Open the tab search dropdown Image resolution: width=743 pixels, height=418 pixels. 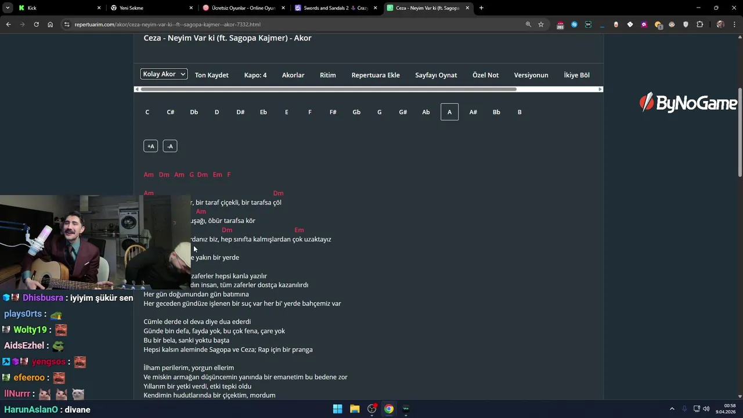pyautogui.click(x=8, y=8)
